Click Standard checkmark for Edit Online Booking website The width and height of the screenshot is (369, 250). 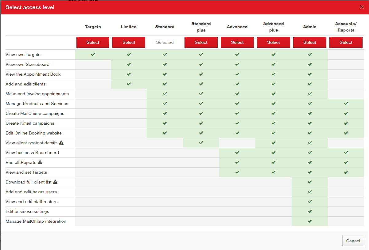[165, 133]
